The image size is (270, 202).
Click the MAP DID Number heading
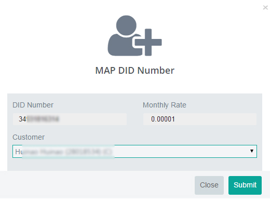135,71
